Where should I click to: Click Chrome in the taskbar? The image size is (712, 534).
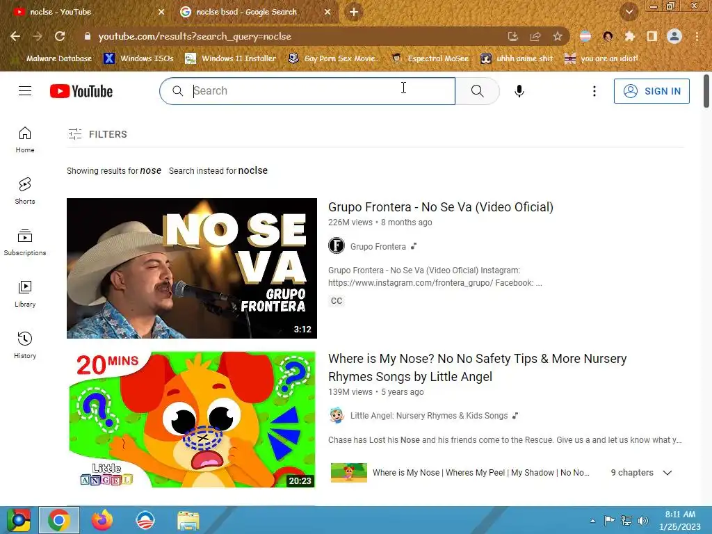point(59,520)
